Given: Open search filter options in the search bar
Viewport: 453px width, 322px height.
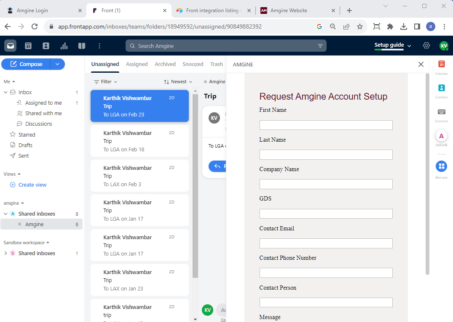Looking at the screenshot, I should pos(320,46).
